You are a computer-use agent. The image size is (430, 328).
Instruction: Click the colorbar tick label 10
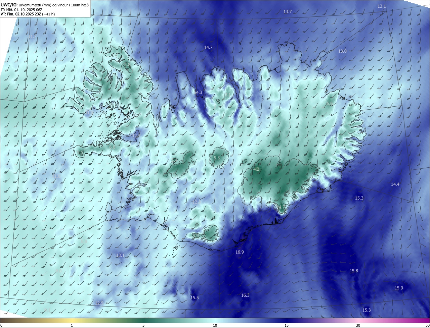(215, 326)
